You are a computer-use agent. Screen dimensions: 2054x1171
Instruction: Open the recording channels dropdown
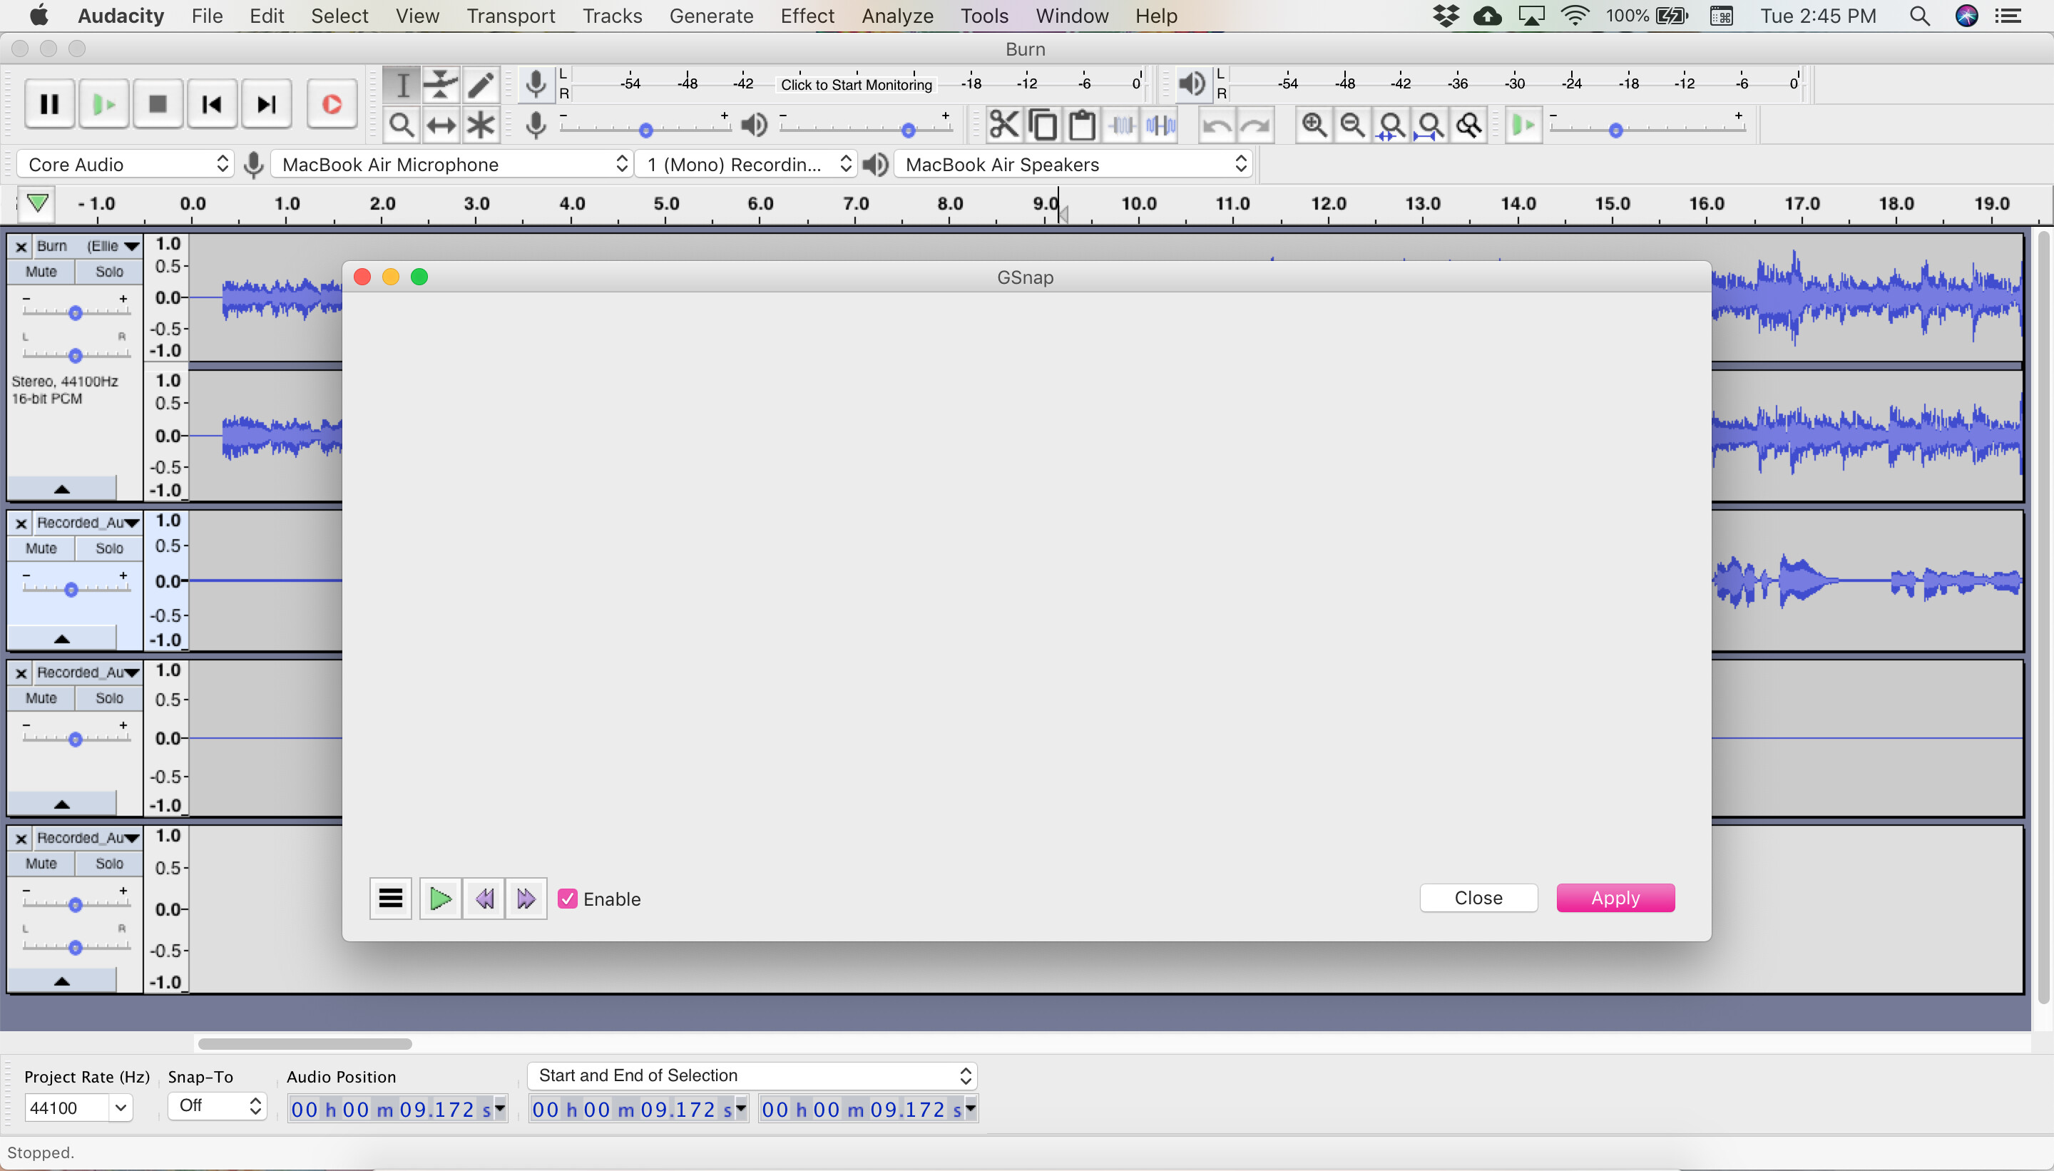tap(745, 164)
